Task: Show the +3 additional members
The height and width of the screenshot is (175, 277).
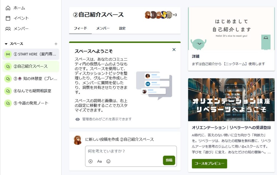Action: (175, 15)
